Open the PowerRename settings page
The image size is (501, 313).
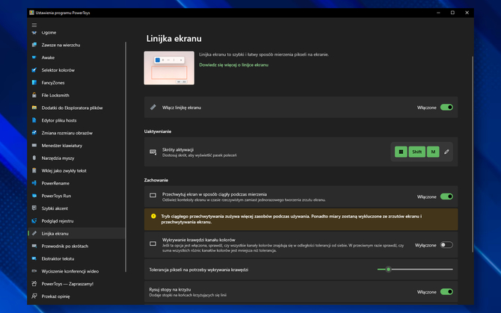[x=77, y=183]
